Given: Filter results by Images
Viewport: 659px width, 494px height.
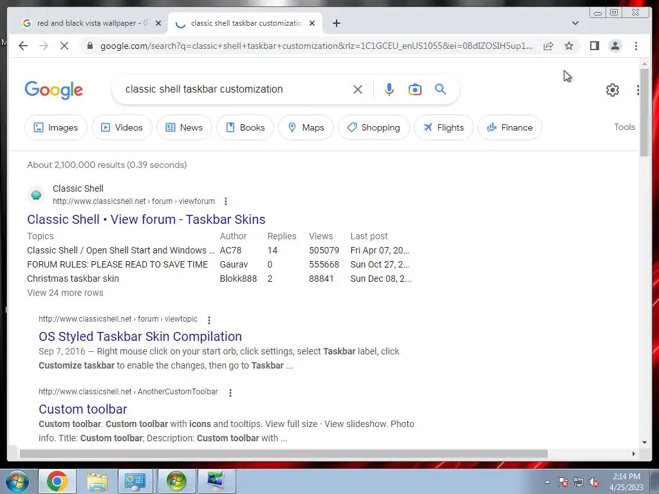Looking at the screenshot, I should click(56, 127).
